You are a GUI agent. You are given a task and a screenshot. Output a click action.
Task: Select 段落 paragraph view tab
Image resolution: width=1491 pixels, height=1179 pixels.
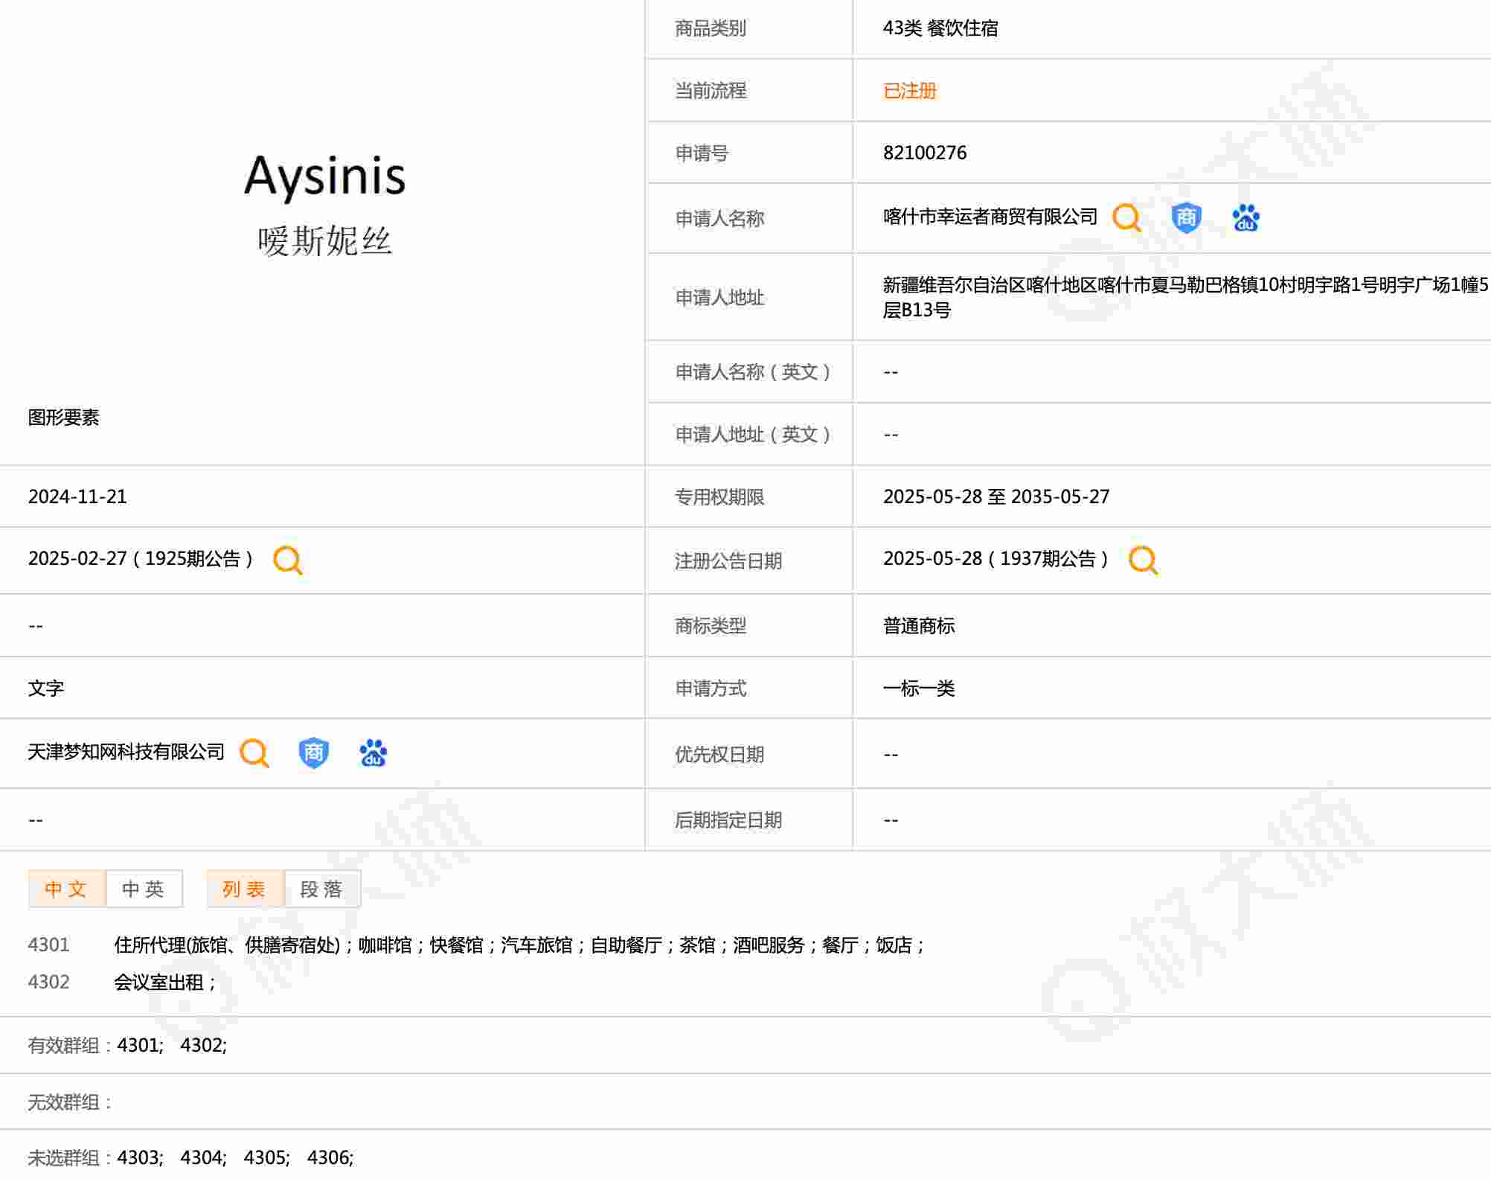click(321, 889)
